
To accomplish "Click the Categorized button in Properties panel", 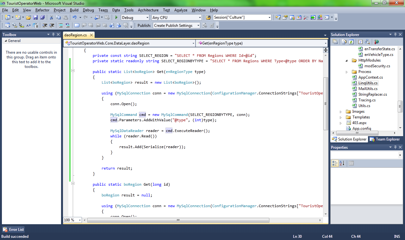I will click(335, 163).
